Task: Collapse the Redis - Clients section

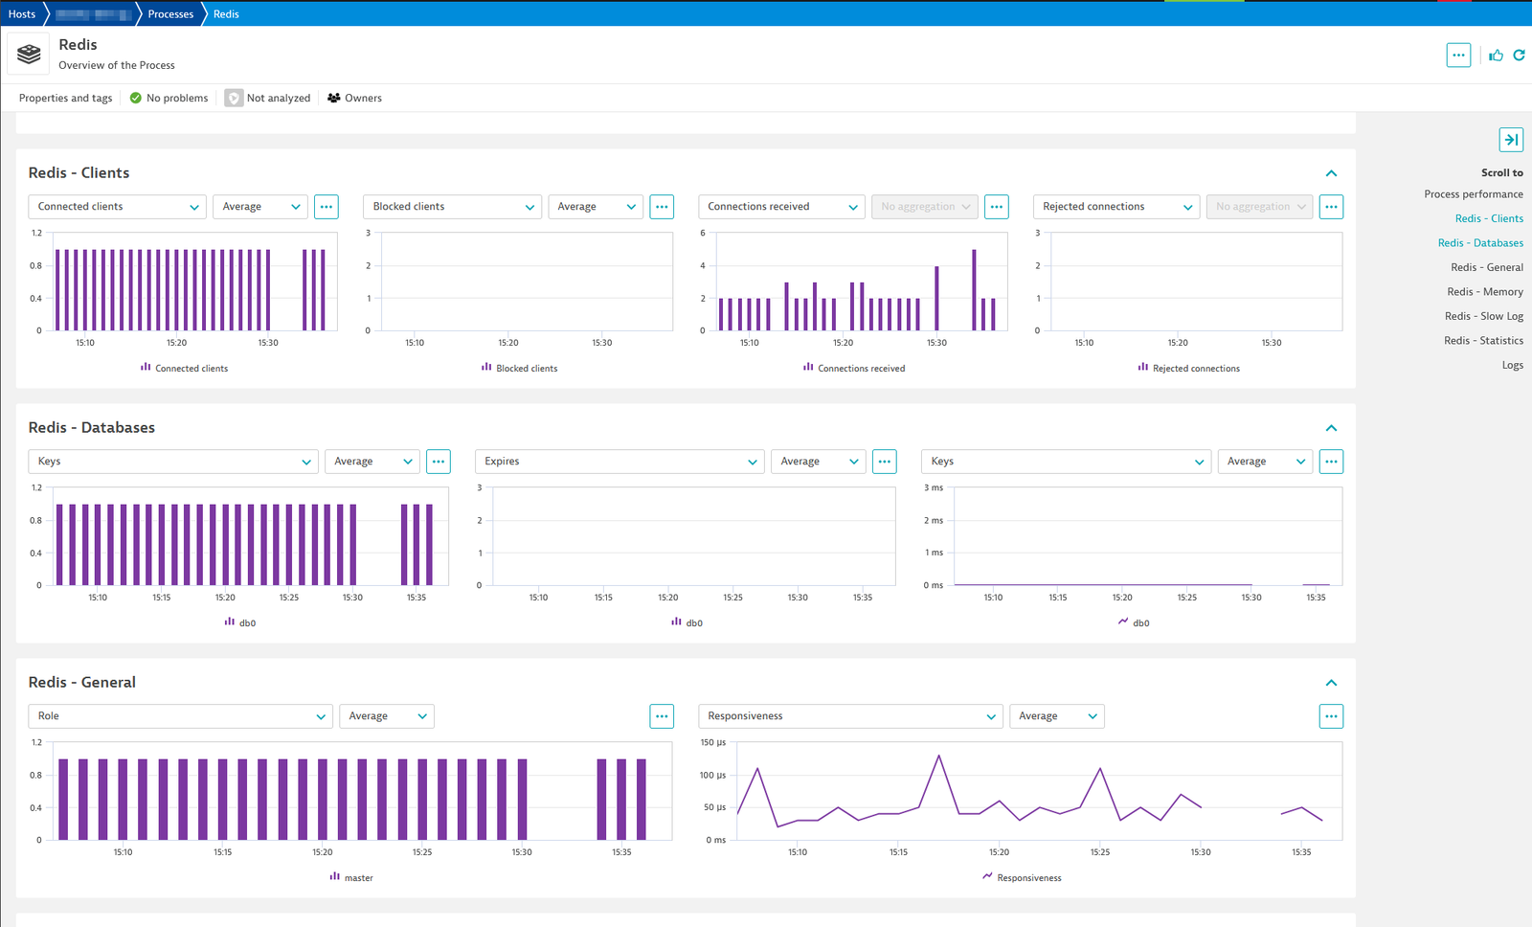Action: [x=1331, y=173]
